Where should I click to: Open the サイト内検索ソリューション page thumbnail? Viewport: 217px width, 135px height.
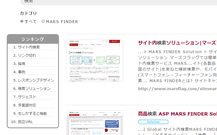[x=95, y=60]
